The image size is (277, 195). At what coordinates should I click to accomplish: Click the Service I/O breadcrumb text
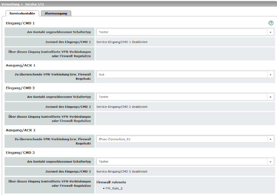click(34, 4)
